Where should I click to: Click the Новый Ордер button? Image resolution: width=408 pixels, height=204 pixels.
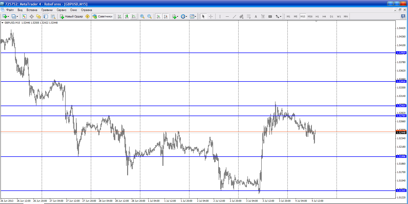click(71, 16)
